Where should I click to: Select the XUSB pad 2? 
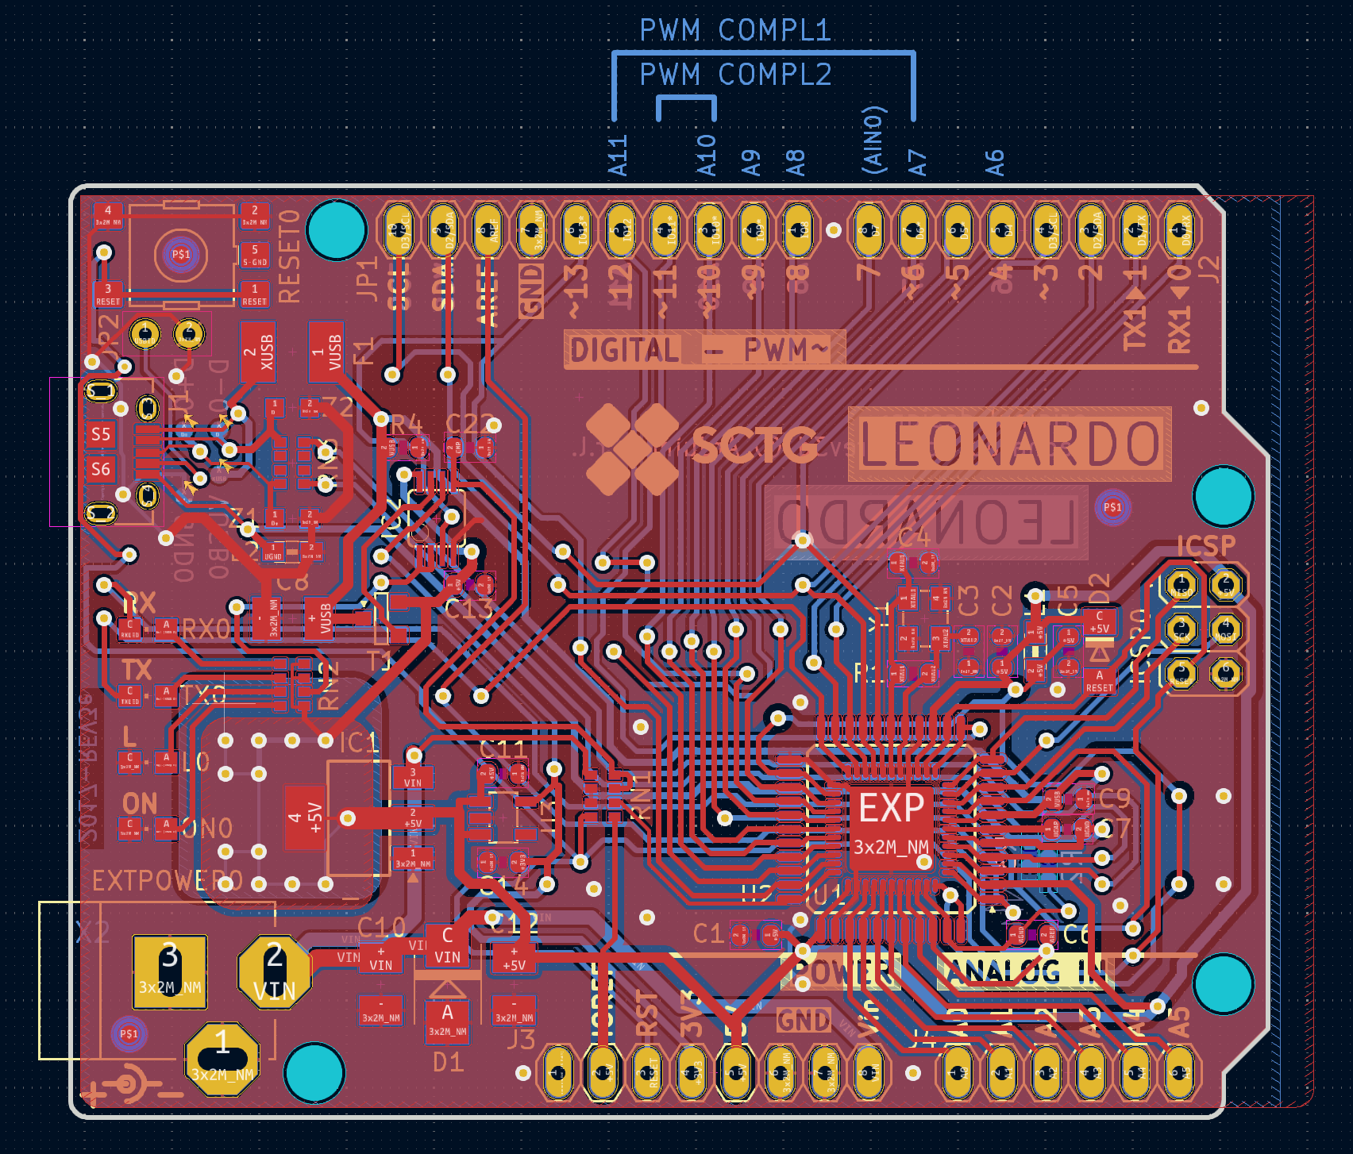tap(258, 352)
